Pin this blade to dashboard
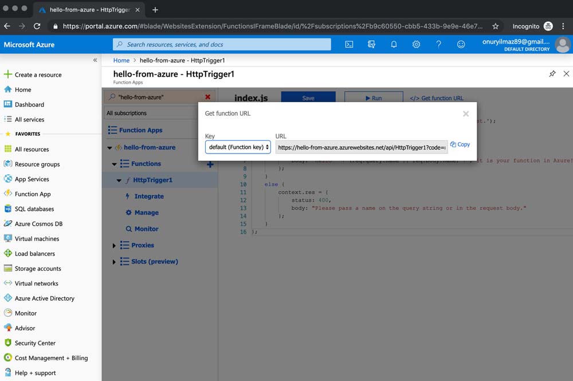This screenshot has width=573, height=381. click(552, 74)
